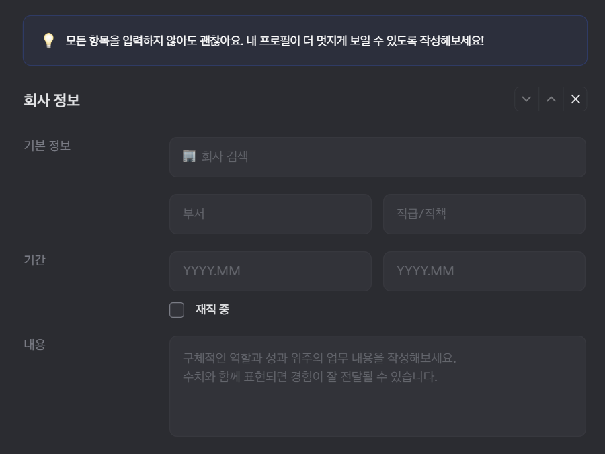Click the 회사 검색 placeholder text
Image resolution: width=605 pixels, height=454 pixels.
pos(225,156)
